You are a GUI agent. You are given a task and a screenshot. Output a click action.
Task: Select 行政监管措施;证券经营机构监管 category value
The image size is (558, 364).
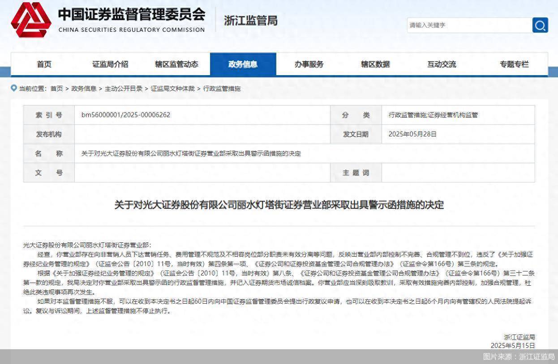[x=433, y=115]
